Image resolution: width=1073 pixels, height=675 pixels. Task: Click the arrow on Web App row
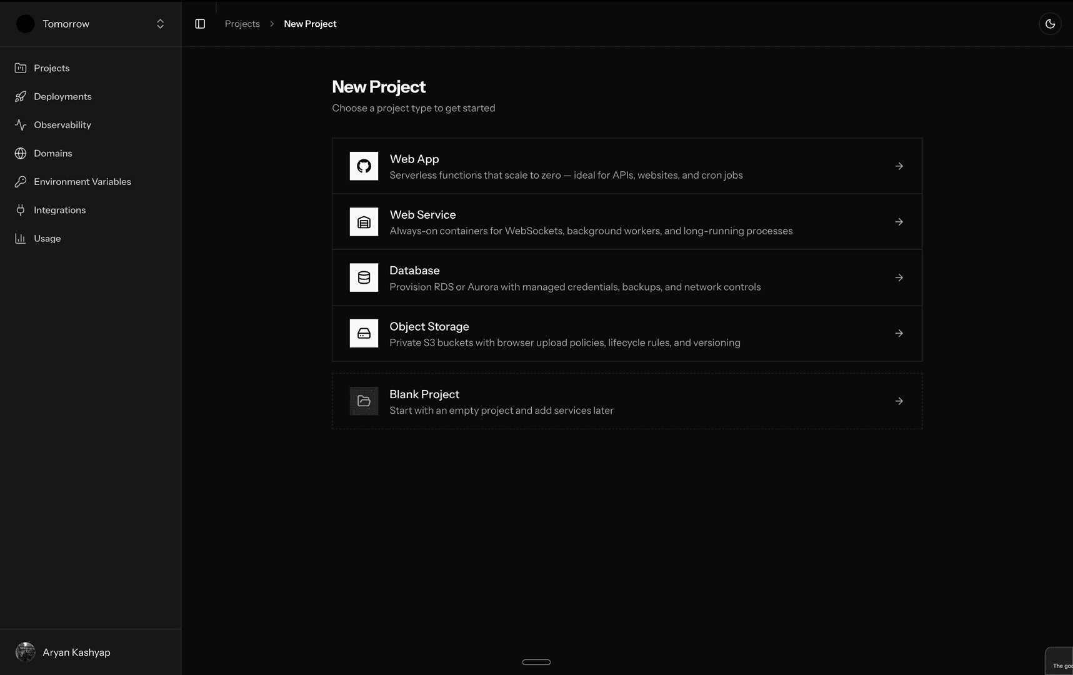pyautogui.click(x=899, y=166)
